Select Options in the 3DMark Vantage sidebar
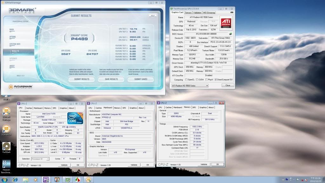 [x=13, y=37]
